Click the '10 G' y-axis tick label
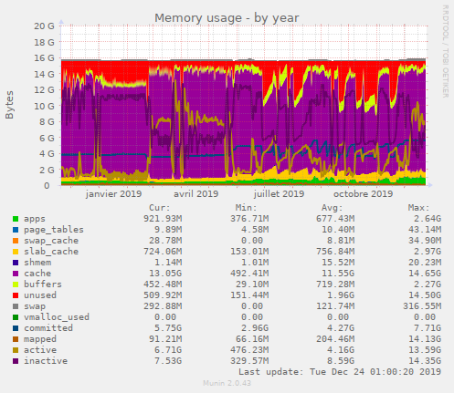The height and width of the screenshot is (393, 454). coord(44,106)
